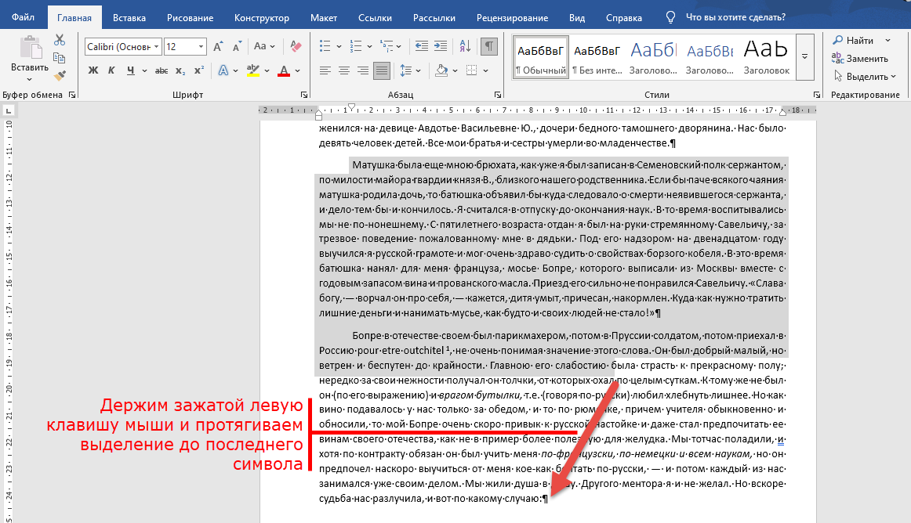Select the Format Painter brush
This screenshot has height=523, width=911.
(60, 75)
